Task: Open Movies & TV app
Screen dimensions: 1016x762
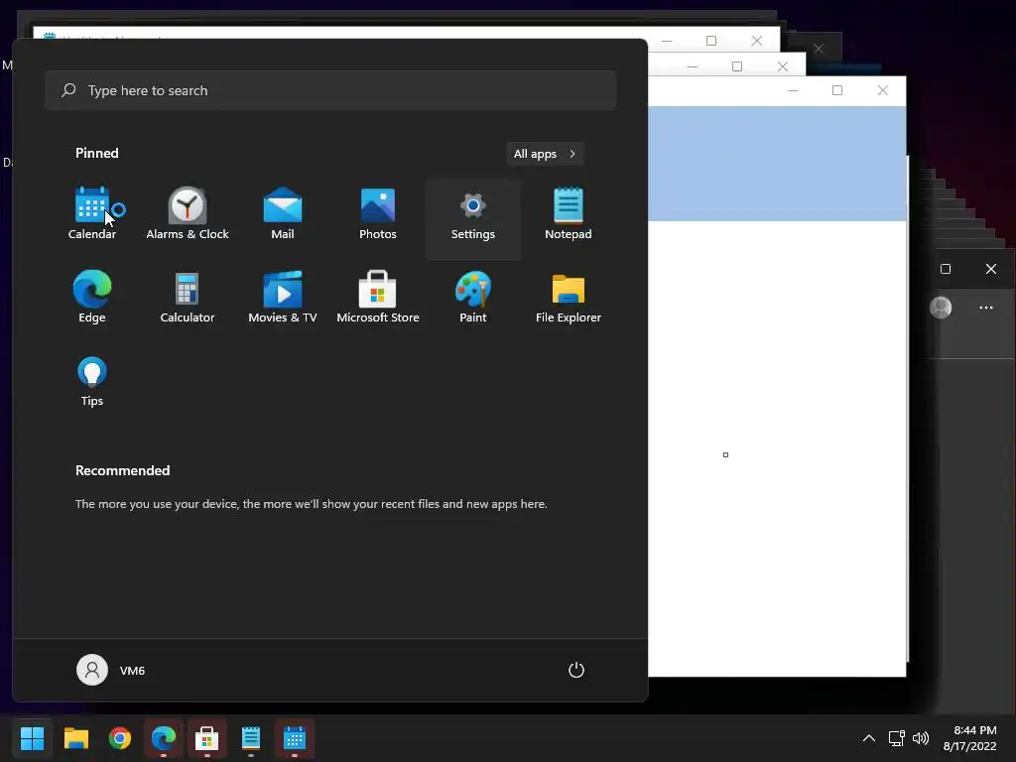Action: point(283,298)
